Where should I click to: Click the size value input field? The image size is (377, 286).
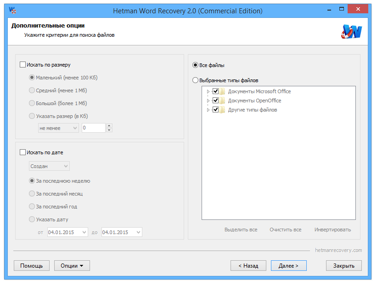click(94, 128)
